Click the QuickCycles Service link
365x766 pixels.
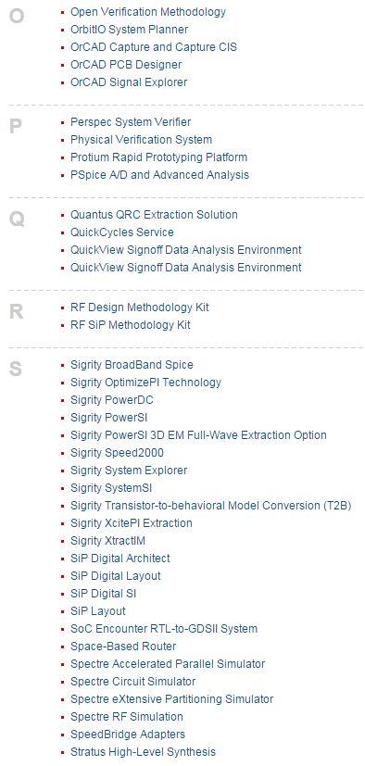122,232
